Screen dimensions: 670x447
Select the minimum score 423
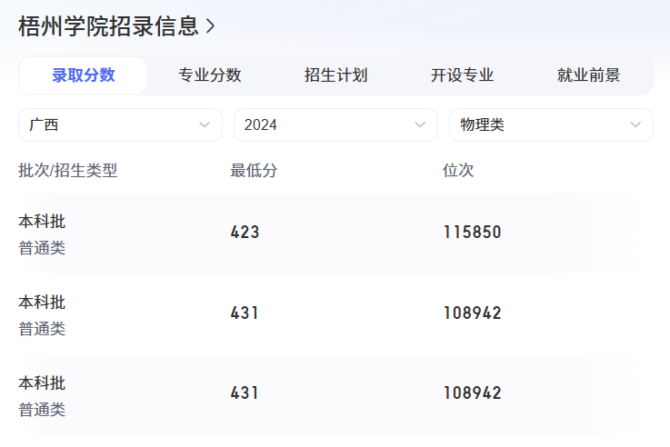[245, 233]
